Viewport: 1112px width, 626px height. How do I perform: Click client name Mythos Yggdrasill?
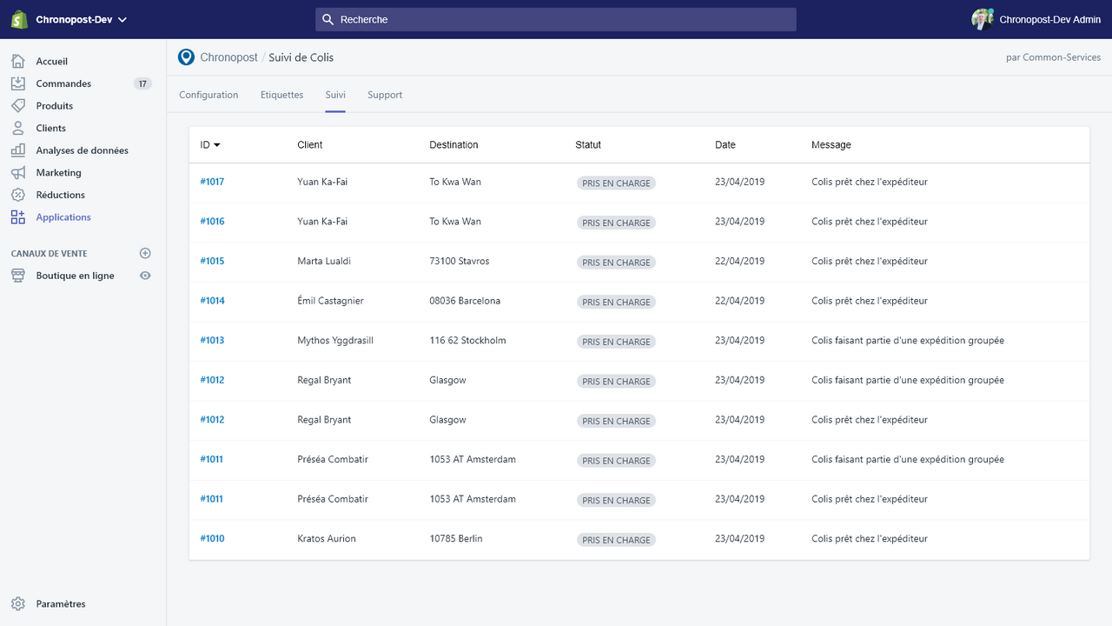click(335, 341)
